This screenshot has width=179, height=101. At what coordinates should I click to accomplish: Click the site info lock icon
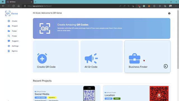[25, 6]
